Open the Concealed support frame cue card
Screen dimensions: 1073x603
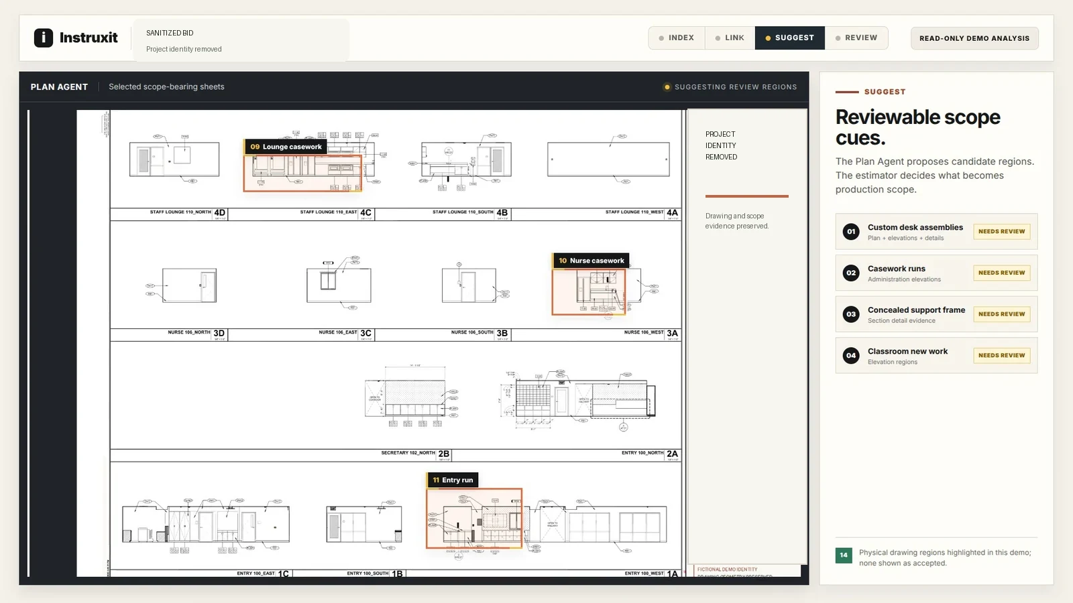pos(936,314)
